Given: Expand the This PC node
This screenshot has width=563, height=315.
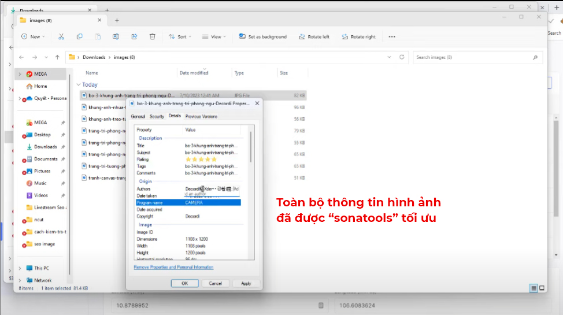Looking at the screenshot, I should pos(20,268).
